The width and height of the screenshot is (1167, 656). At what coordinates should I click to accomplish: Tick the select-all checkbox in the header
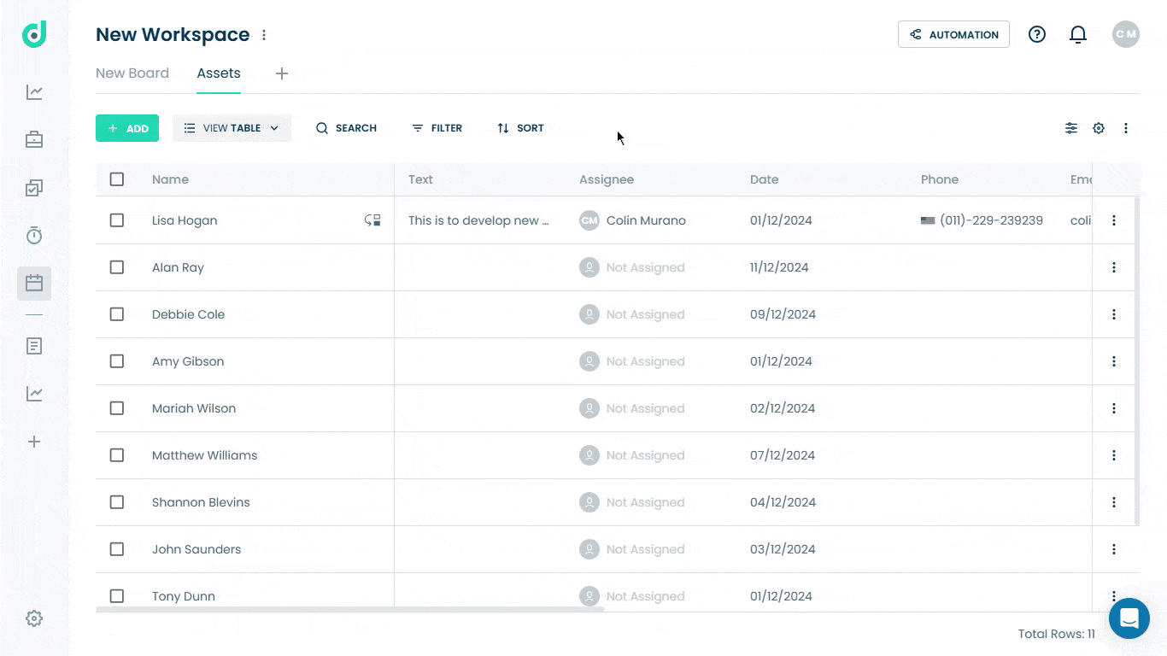(117, 179)
